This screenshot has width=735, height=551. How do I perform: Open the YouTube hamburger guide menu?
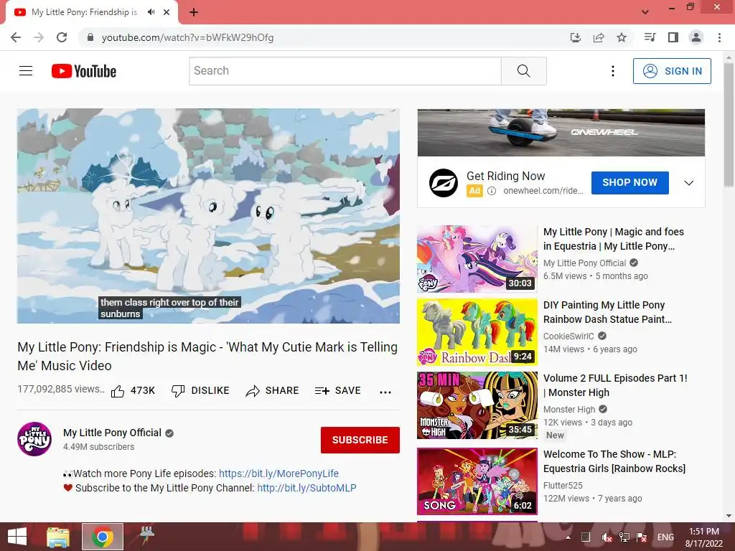click(26, 71)
